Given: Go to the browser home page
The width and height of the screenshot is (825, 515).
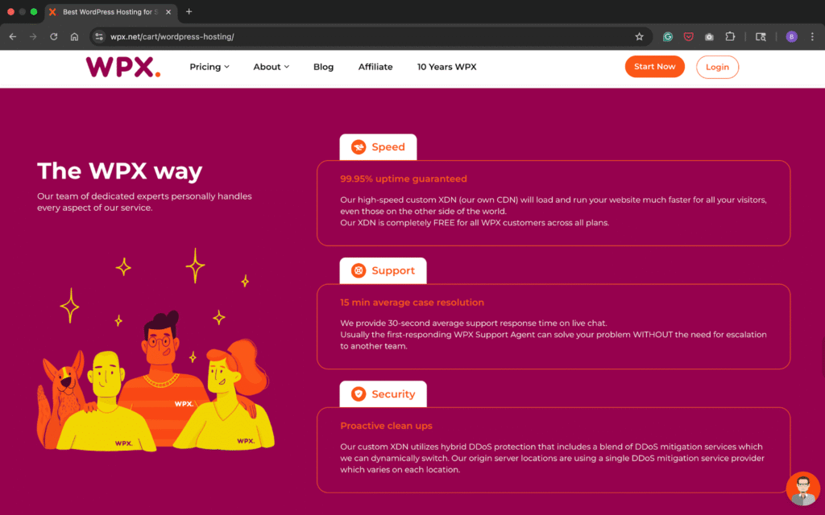Looking at the screenshot, I should (x=74, y=36).
